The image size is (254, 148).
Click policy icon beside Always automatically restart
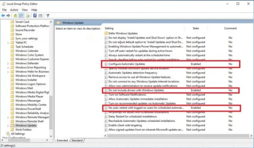point(106,55)
